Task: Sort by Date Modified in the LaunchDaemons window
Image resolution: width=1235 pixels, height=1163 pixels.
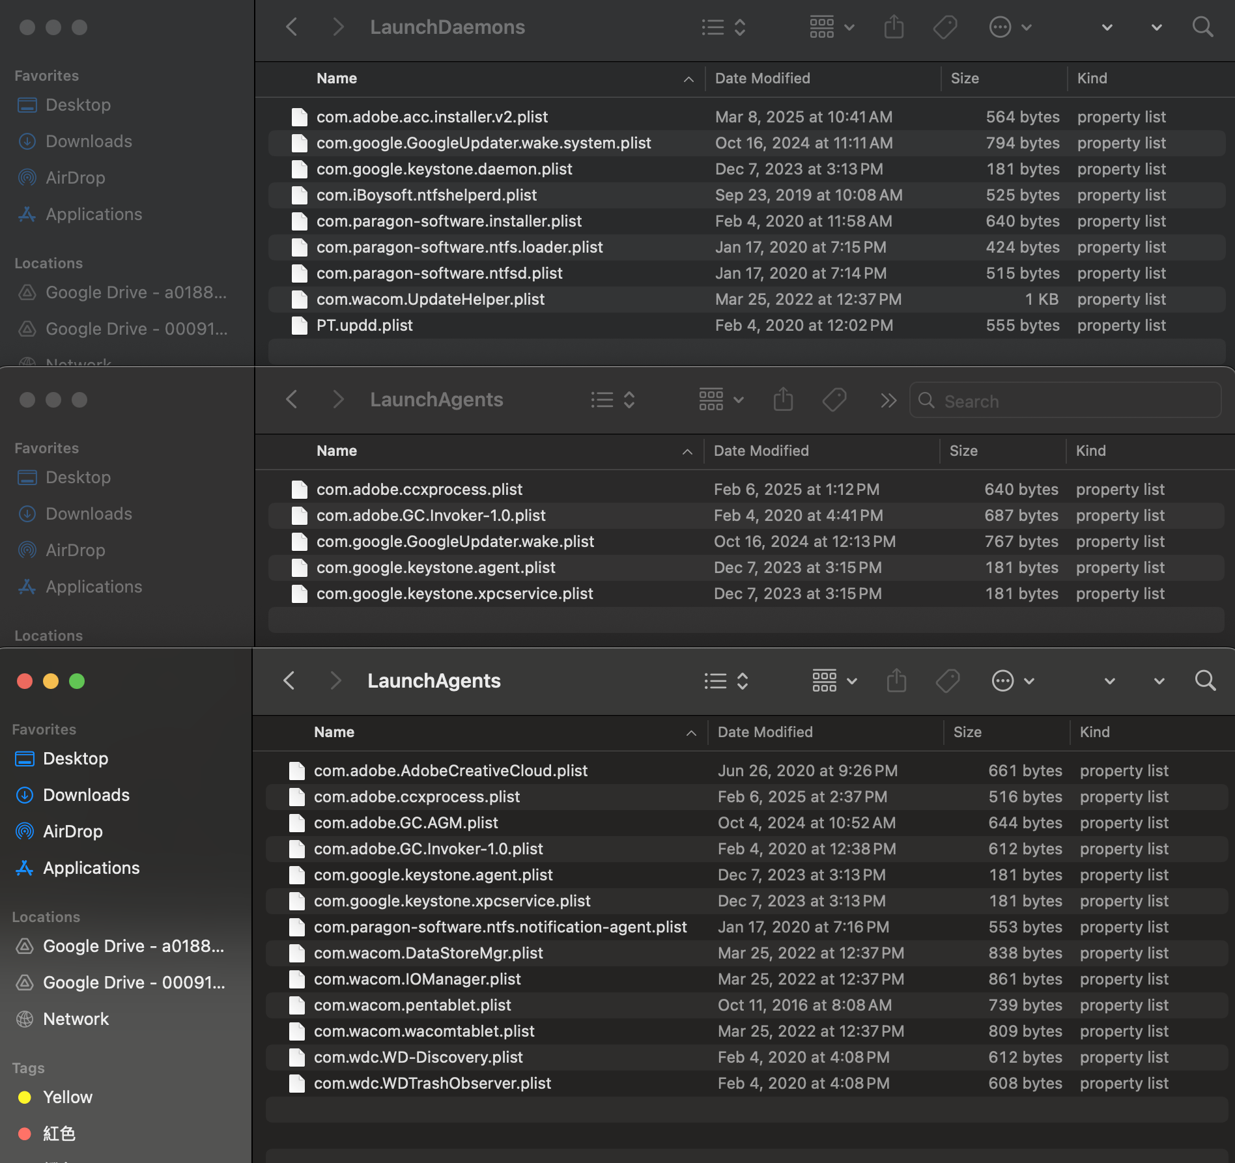Action: (x=762, y=78)
